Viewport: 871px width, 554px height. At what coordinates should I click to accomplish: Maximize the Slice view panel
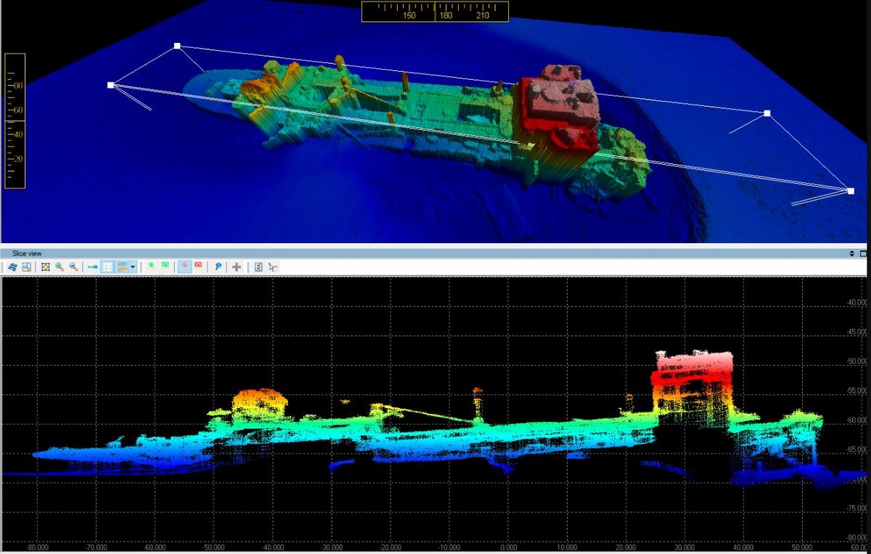pyautogui.click(x=863, y=253)
